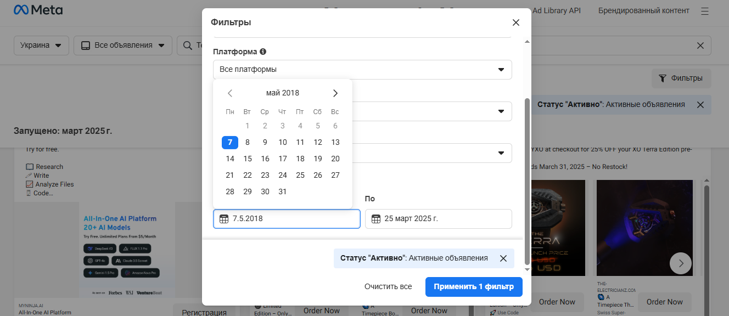Click Очистить все to clear filters
729x316 pixels.
(389, 286)
